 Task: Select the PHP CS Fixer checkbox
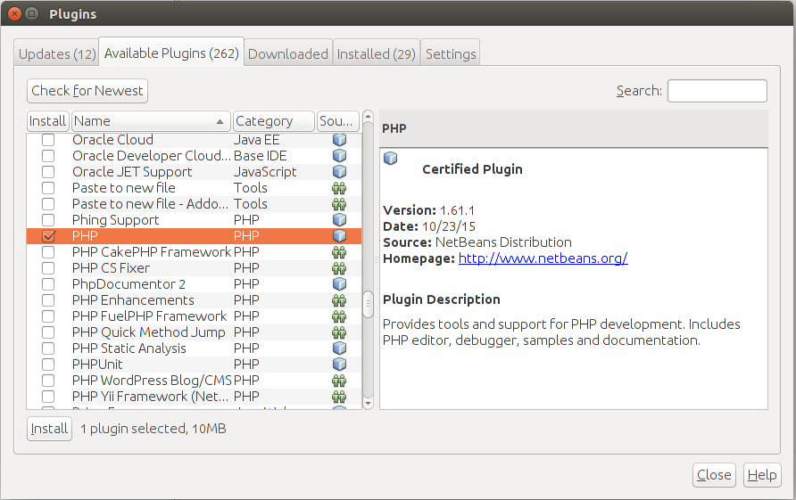pos(48,268)
